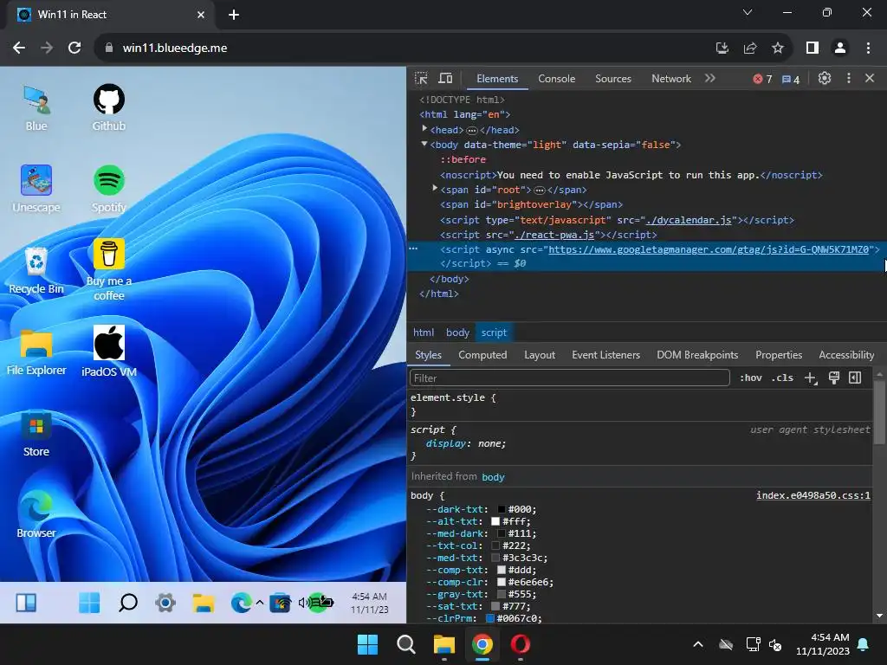The image size is (887, 665).
Task: Open the DevTools three-dot customize menu
Action: (849, 79)
